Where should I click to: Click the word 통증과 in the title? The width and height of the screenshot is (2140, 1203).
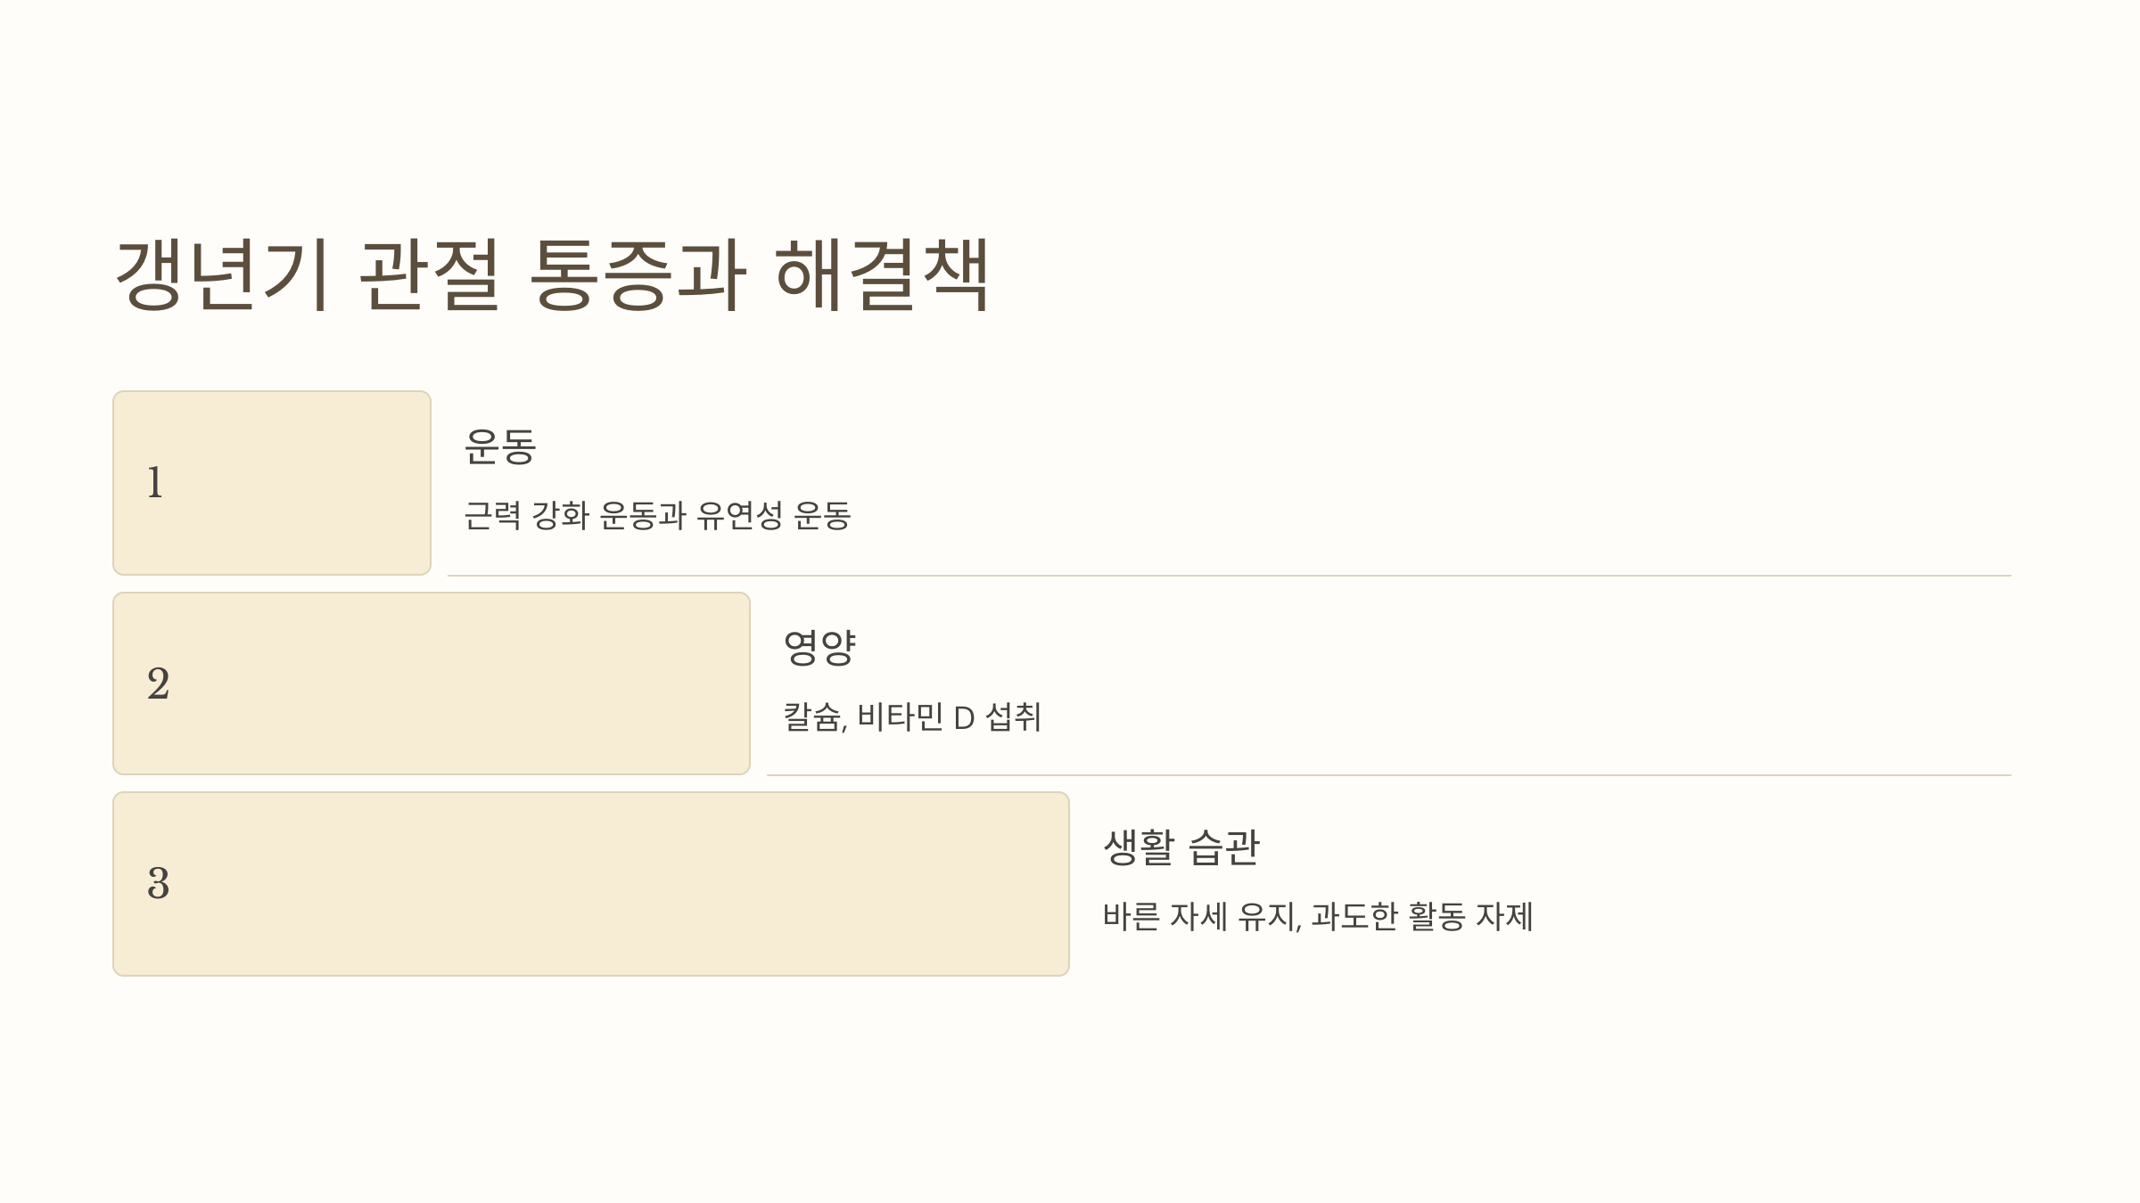click(638, 274)
